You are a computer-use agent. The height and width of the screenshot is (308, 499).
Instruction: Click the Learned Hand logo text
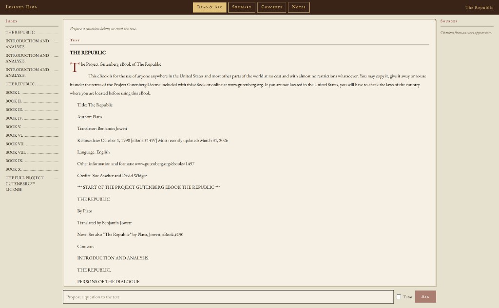21,7
